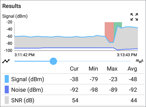
Task: Select the Signal (dBm) table row label
Action: [28, 79]
